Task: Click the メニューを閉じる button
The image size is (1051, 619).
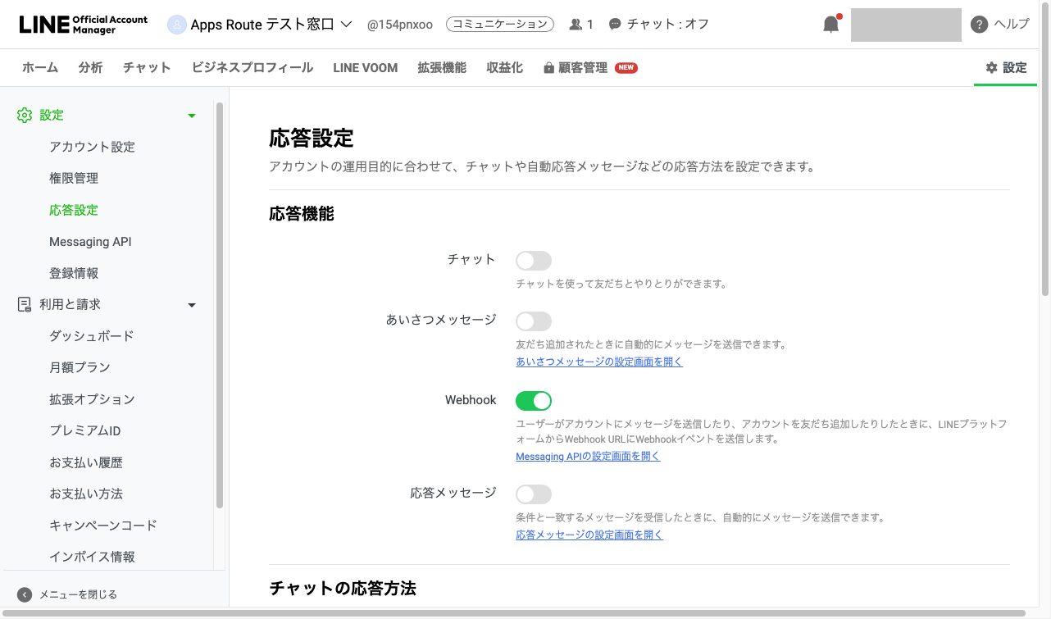Action: pos(68,594)
